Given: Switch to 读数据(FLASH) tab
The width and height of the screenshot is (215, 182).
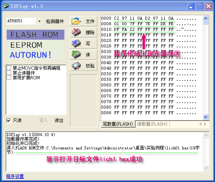Looking at the screenshot, I should (152, 124).
